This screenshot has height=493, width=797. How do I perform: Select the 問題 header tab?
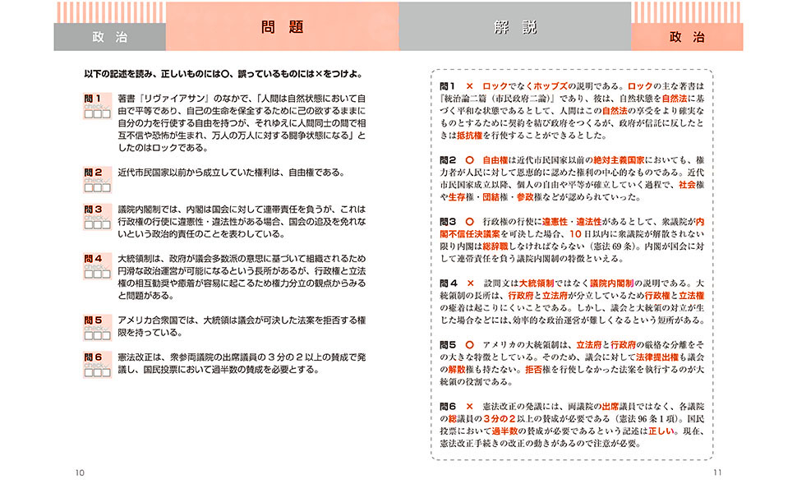[282, 26]
